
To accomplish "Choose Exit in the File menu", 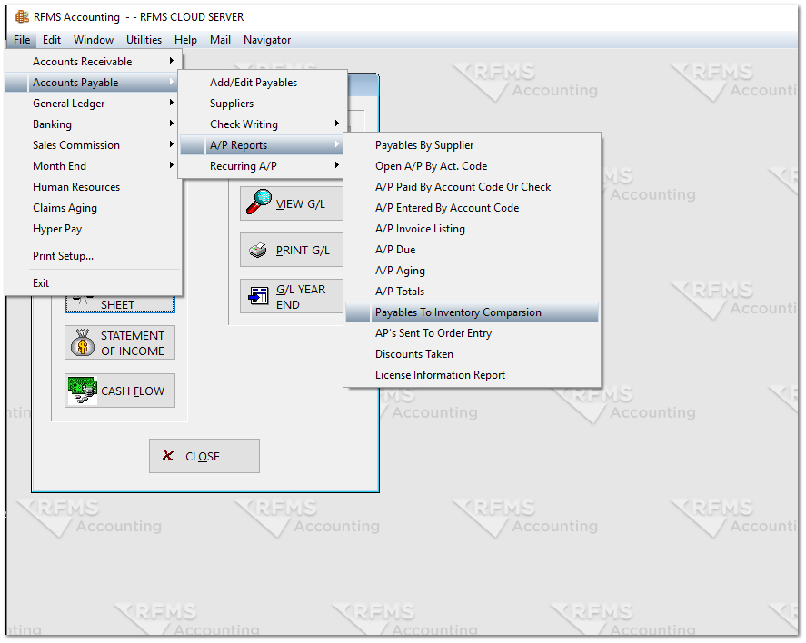I will click(93, 283).
